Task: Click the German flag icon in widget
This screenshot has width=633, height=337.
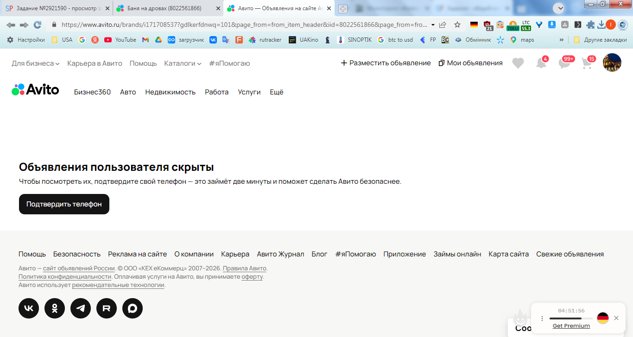Action: pos(602,318)
